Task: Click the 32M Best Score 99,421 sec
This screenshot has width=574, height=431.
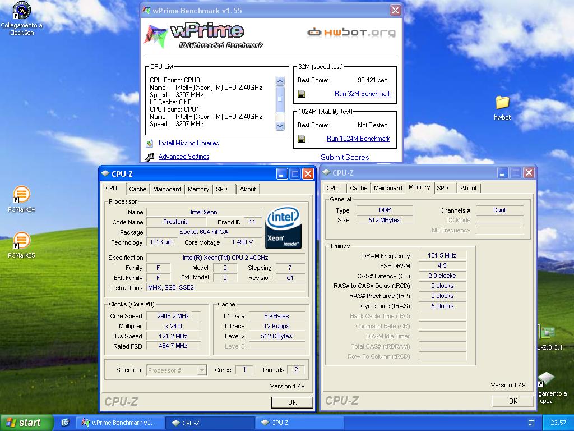Action: click(x=372, y=80)
